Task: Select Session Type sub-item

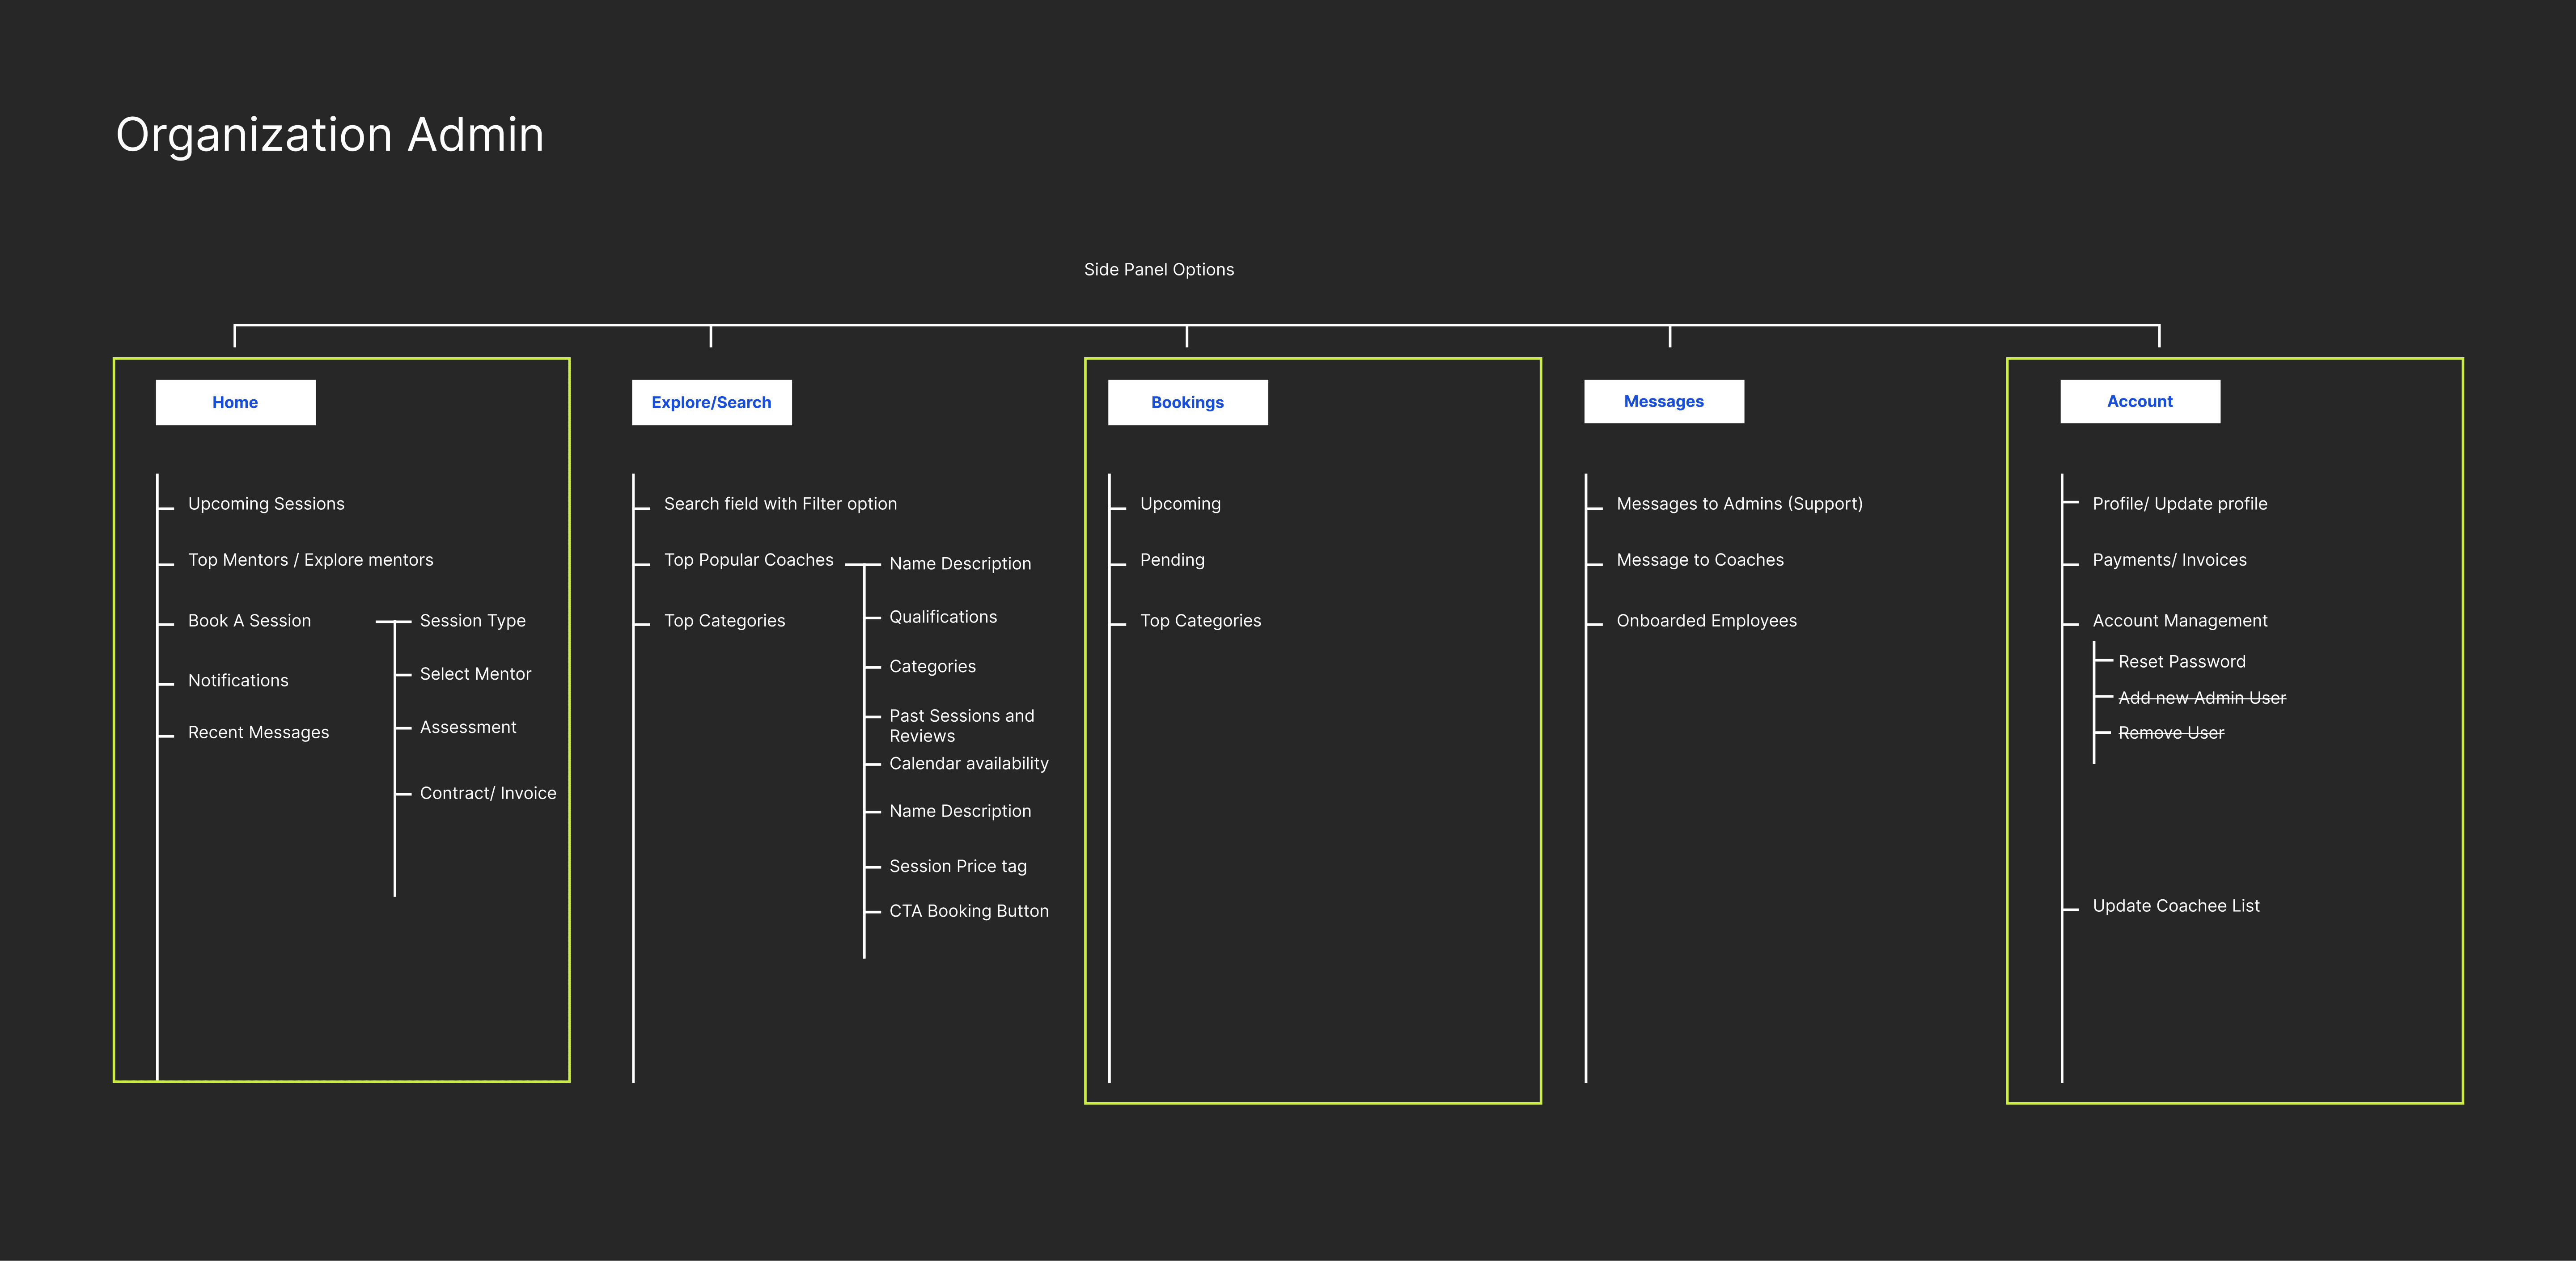Action: 473,621
